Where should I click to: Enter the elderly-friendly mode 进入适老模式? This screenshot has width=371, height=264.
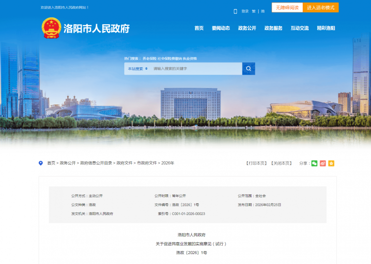(321, 8)
